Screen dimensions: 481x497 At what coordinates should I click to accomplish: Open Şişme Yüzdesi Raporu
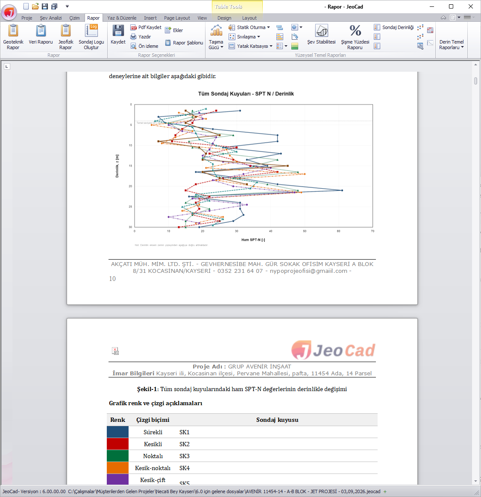pyautogui.click(x=355, y=37)
